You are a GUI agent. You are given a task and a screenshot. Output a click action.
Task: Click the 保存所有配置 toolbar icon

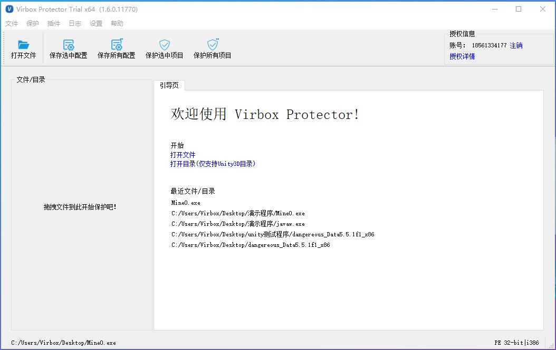pos(117,45)
